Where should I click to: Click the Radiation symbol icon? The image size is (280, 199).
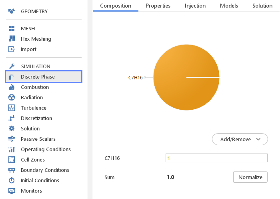12,97
